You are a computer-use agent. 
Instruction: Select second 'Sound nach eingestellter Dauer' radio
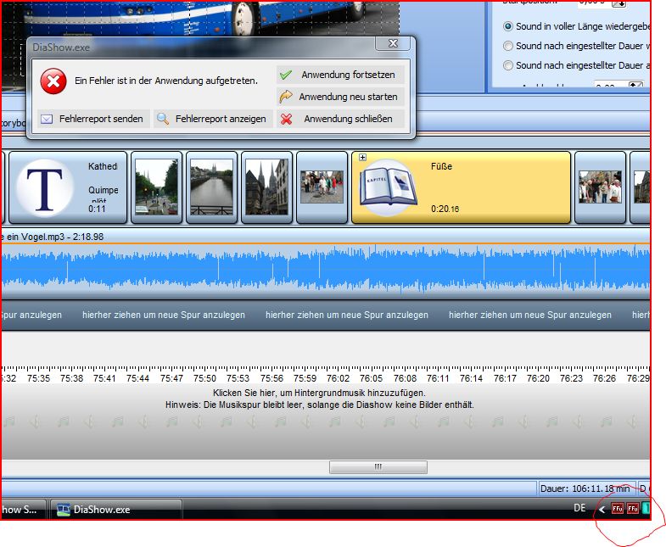coord(508,46)
